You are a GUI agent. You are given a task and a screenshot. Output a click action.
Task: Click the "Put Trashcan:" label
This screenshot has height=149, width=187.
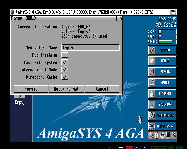point(45,55)
